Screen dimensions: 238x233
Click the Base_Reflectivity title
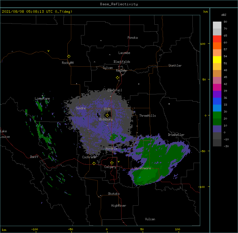[119, 4]
